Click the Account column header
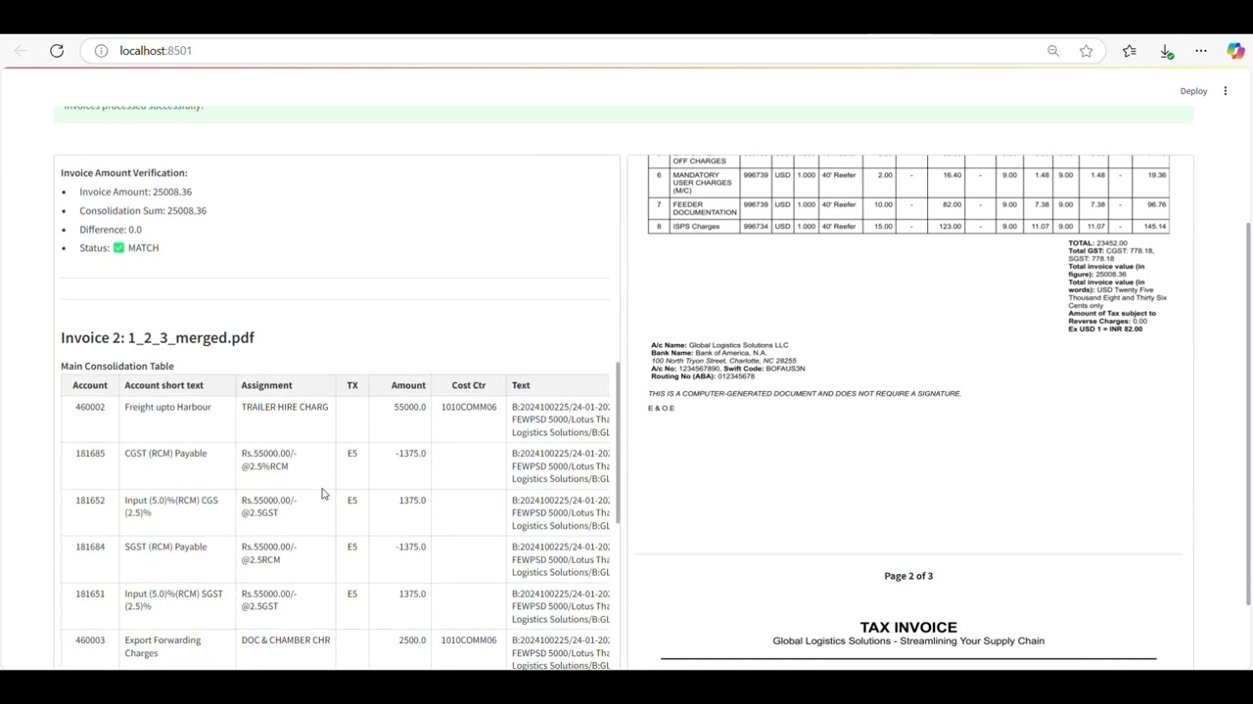1253x704 pixels. pyautogui.click(x=90, y=385)
